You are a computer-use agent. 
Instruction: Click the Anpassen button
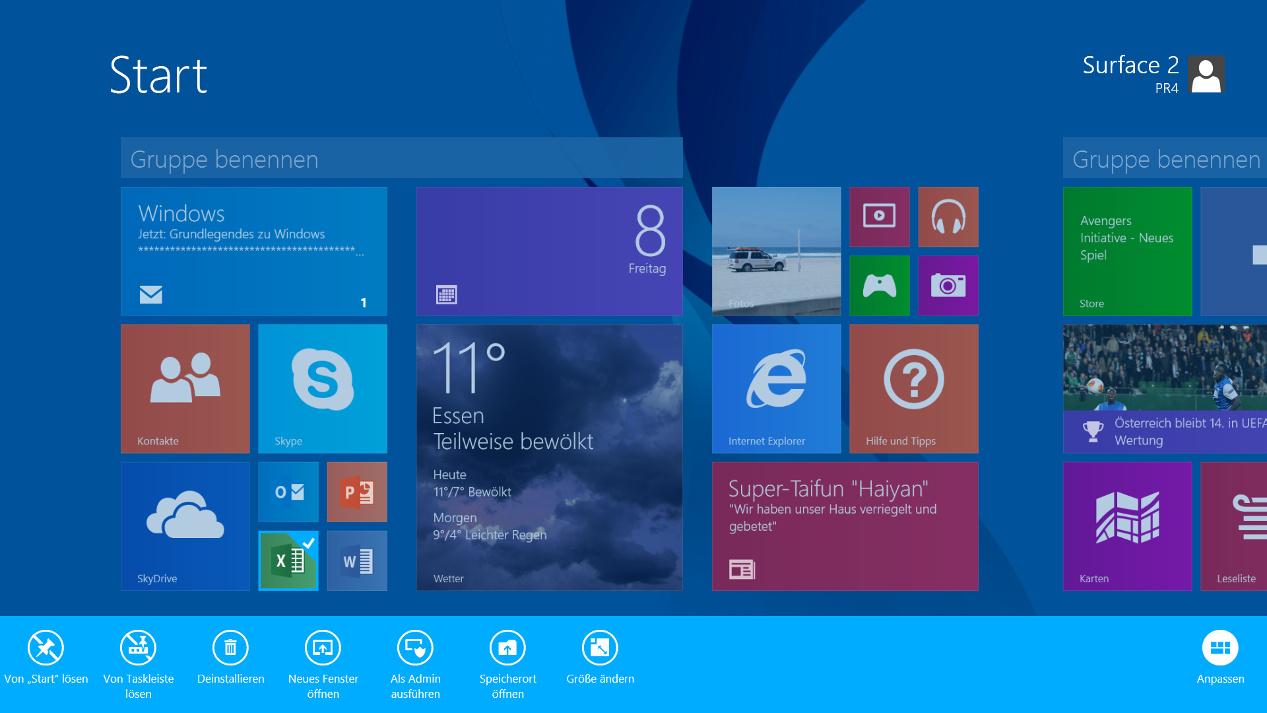coord(1220,648)
